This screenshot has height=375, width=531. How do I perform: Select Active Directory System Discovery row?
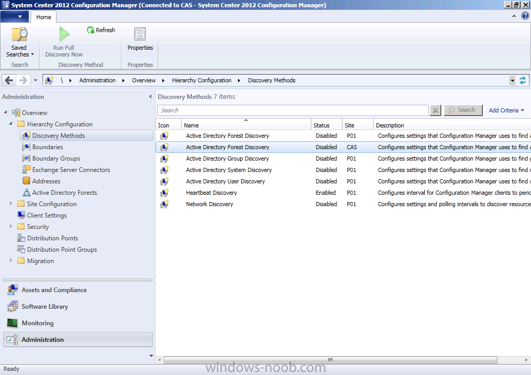coord(343,170)
